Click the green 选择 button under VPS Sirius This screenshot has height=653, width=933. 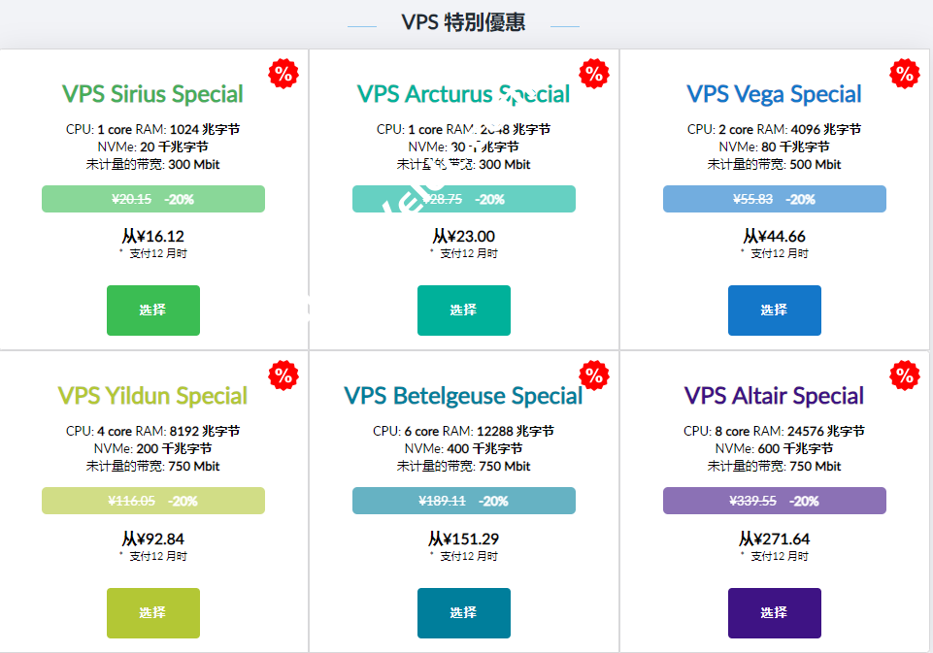pos(152,310)
